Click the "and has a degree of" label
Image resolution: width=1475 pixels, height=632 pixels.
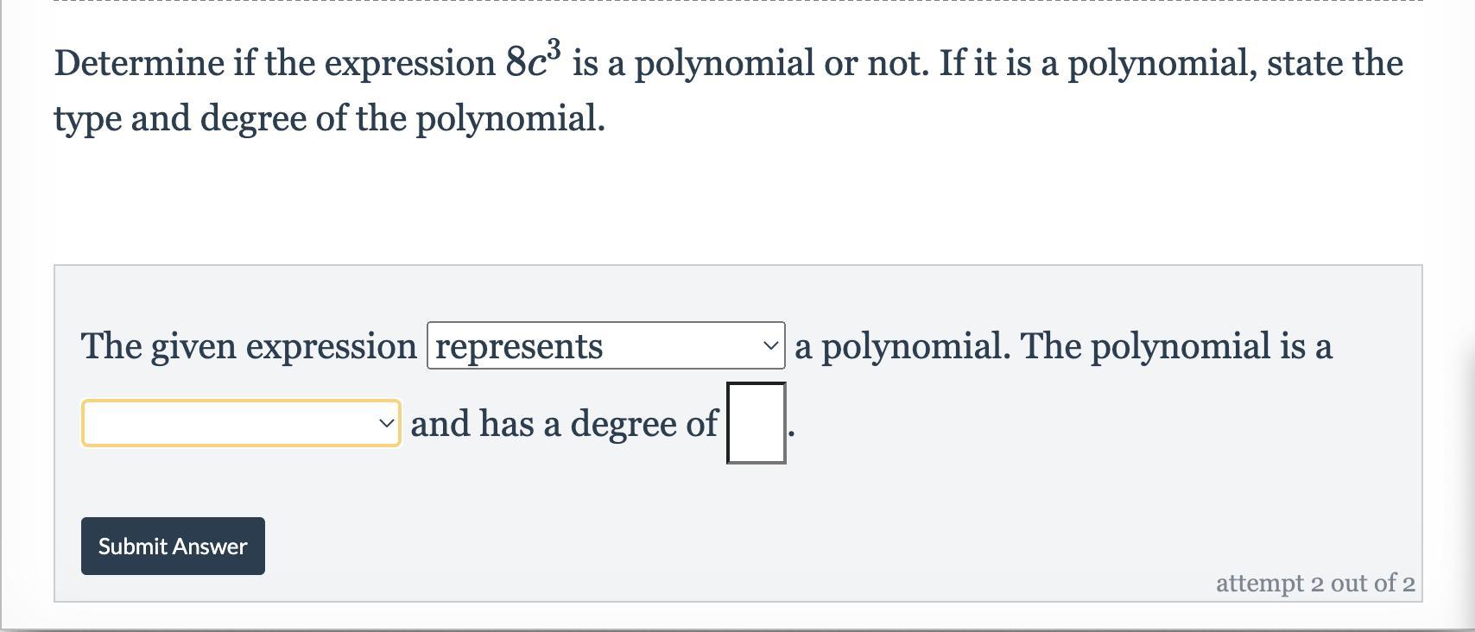564,423
